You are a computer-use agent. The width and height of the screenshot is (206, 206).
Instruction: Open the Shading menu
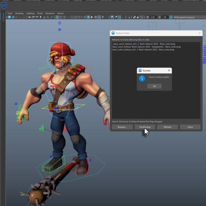(19, 13)
